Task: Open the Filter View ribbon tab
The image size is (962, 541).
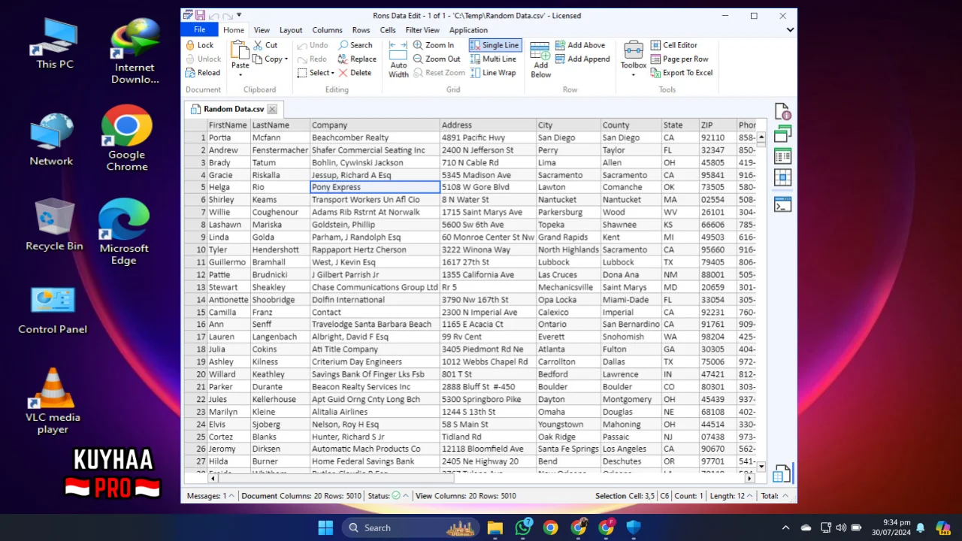Action: pos(422,30)
